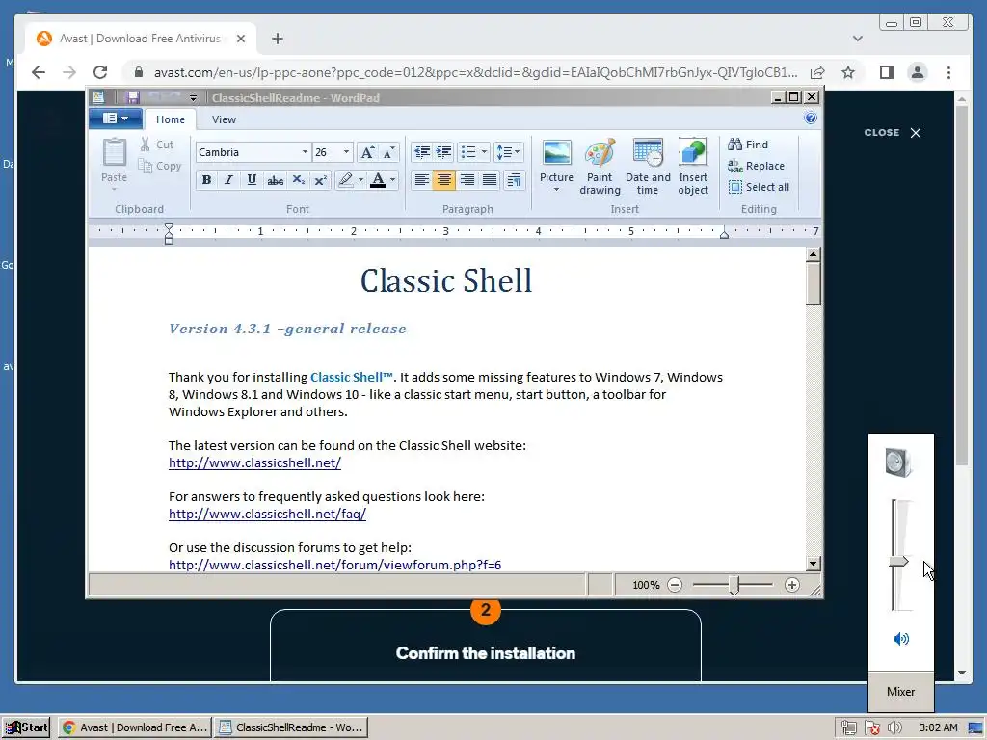The image size is (987, 740).
Task: Toggle strikethrough formatting
Action: tap(275, 180)
